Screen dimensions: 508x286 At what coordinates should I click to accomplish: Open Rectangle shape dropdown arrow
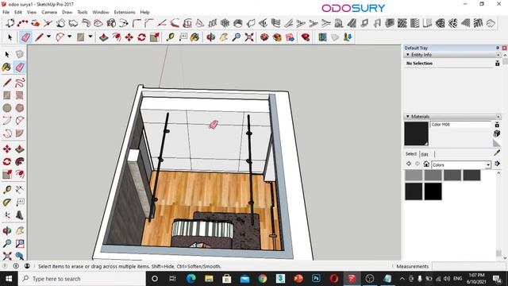coord(90,37)
